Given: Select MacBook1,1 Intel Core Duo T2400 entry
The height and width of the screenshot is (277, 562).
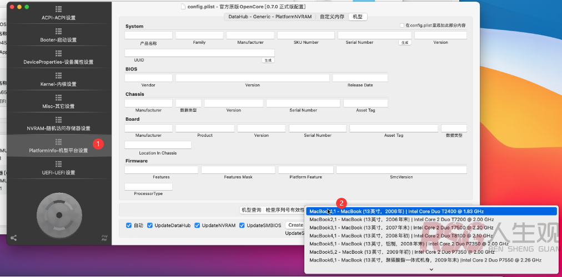Looking at the screenshot, I should tap(431, 211).
